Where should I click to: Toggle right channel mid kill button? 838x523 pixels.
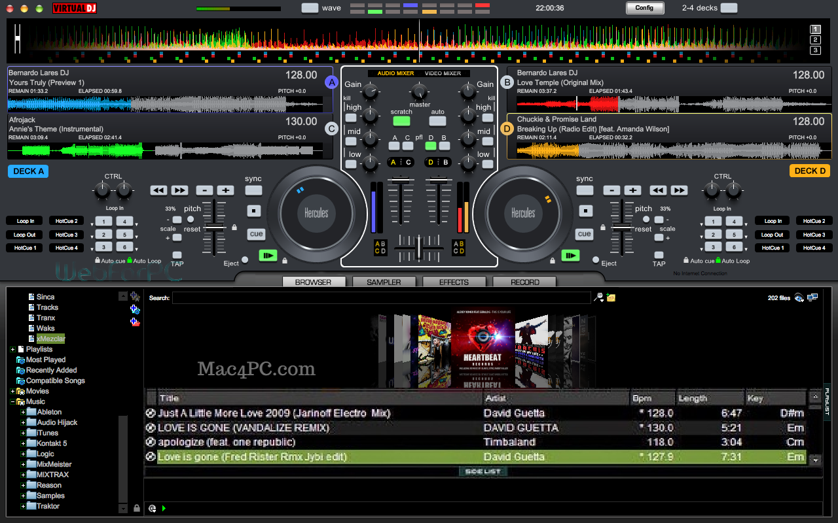point(486,141)
